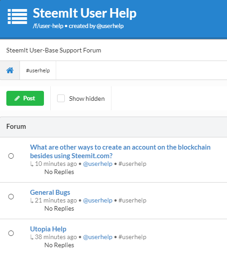Open the #userhelp breadcrumb tab
This screenshot has width=227, height=254.
coord(38,71)
